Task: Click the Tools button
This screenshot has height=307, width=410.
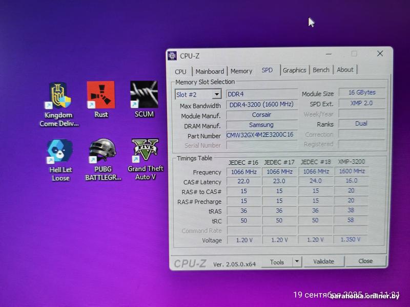Action: click(277, 262)
